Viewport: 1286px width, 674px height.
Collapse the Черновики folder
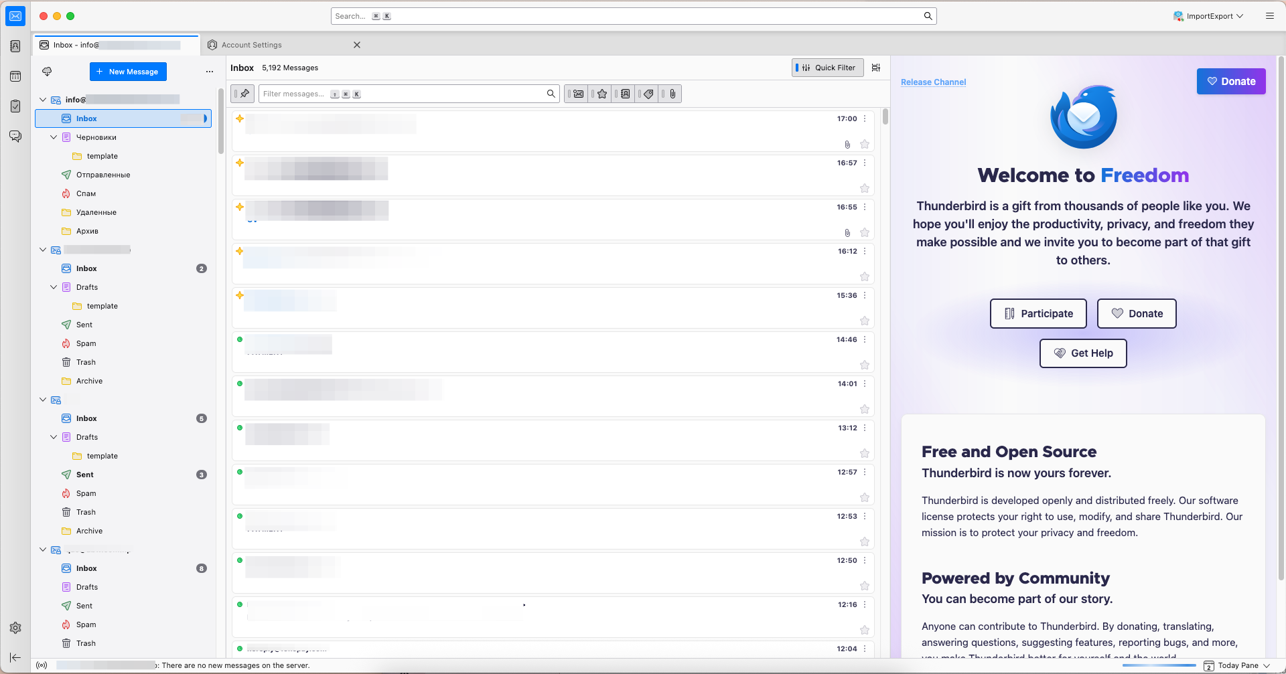[54, 137]
